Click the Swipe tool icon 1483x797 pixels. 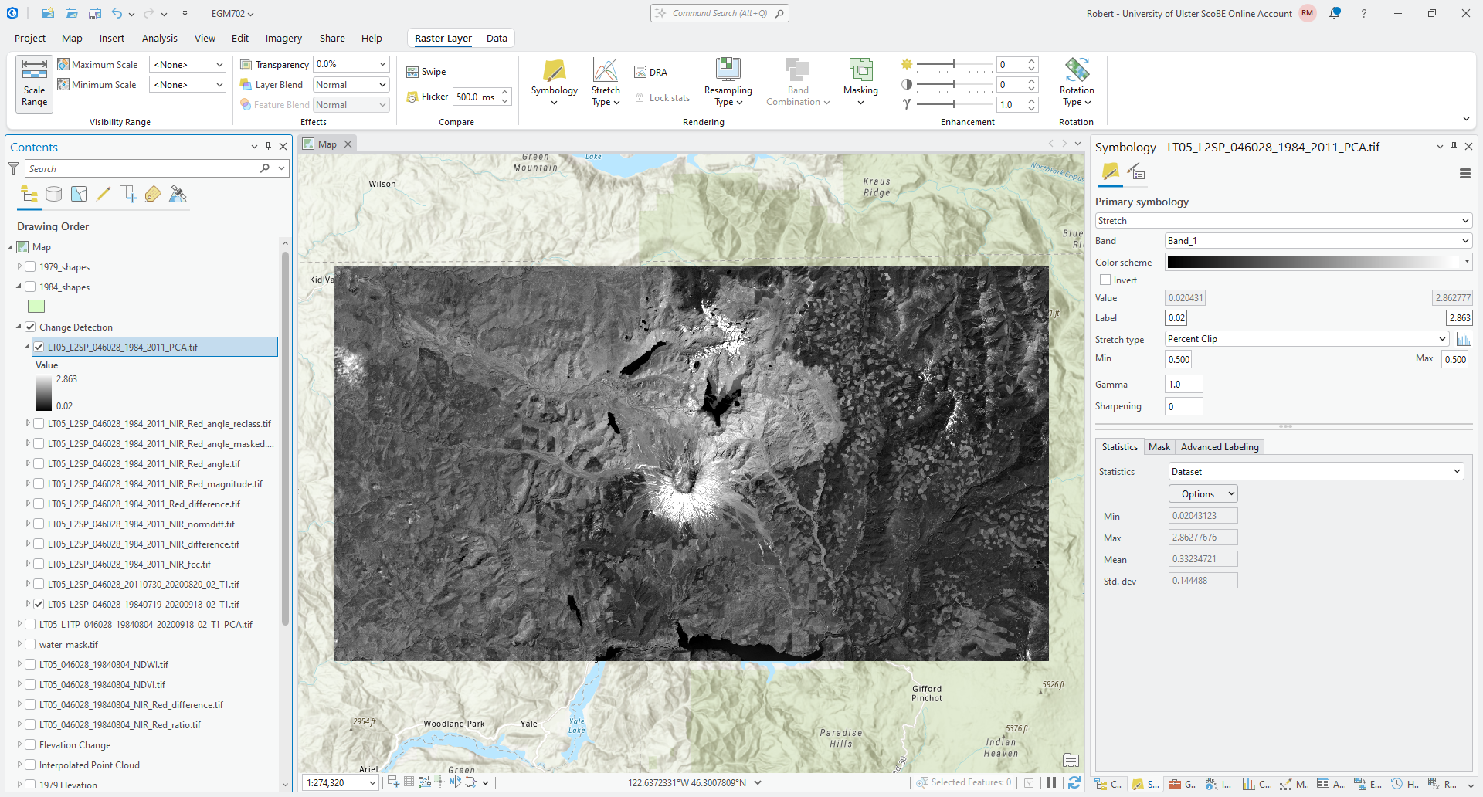pyautogui.click(x=413, y=72)
